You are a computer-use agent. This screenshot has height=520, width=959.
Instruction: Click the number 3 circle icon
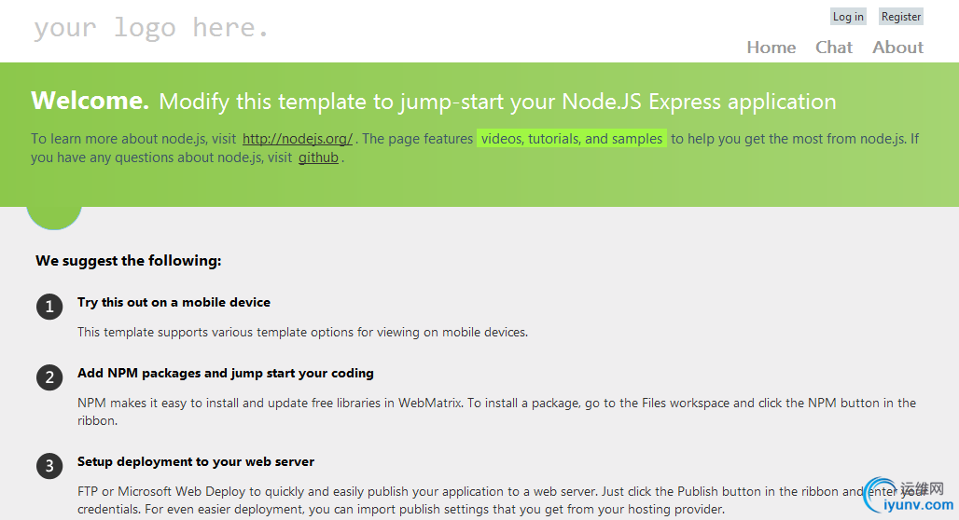point(49,466)
